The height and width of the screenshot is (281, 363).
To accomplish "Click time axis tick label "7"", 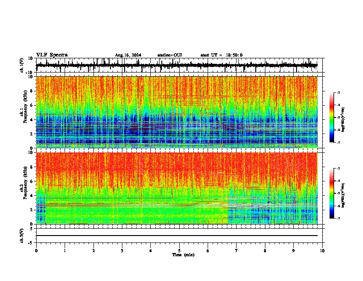I will point(236,251).
